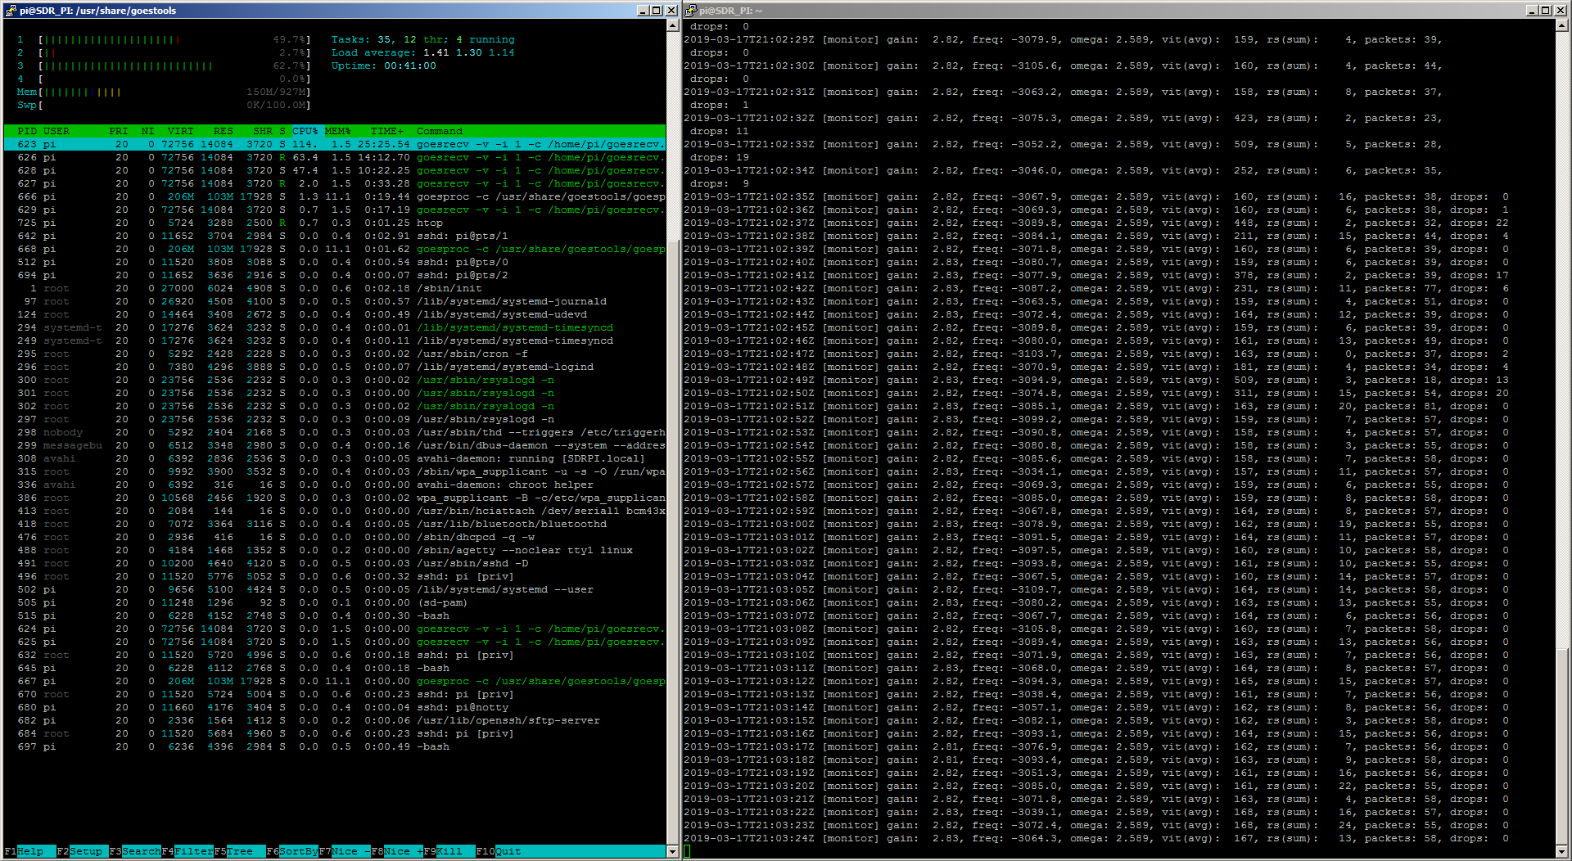Maximize the htop PuTTY window
This screenshot has width=1572, height=861.
657,11
